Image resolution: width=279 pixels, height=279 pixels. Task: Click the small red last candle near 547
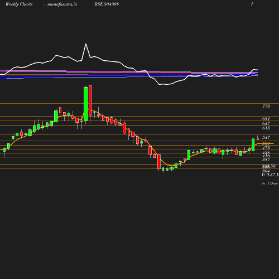(258, 139)
